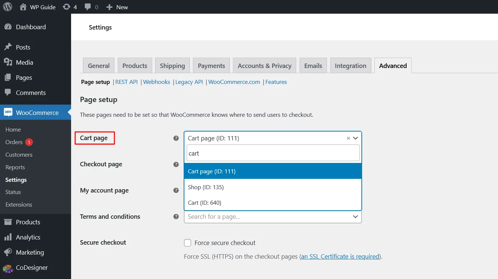The width and height of the screenshot is (498, 279).
Task: Open the Reports submenu item
Action: point(15,167)
